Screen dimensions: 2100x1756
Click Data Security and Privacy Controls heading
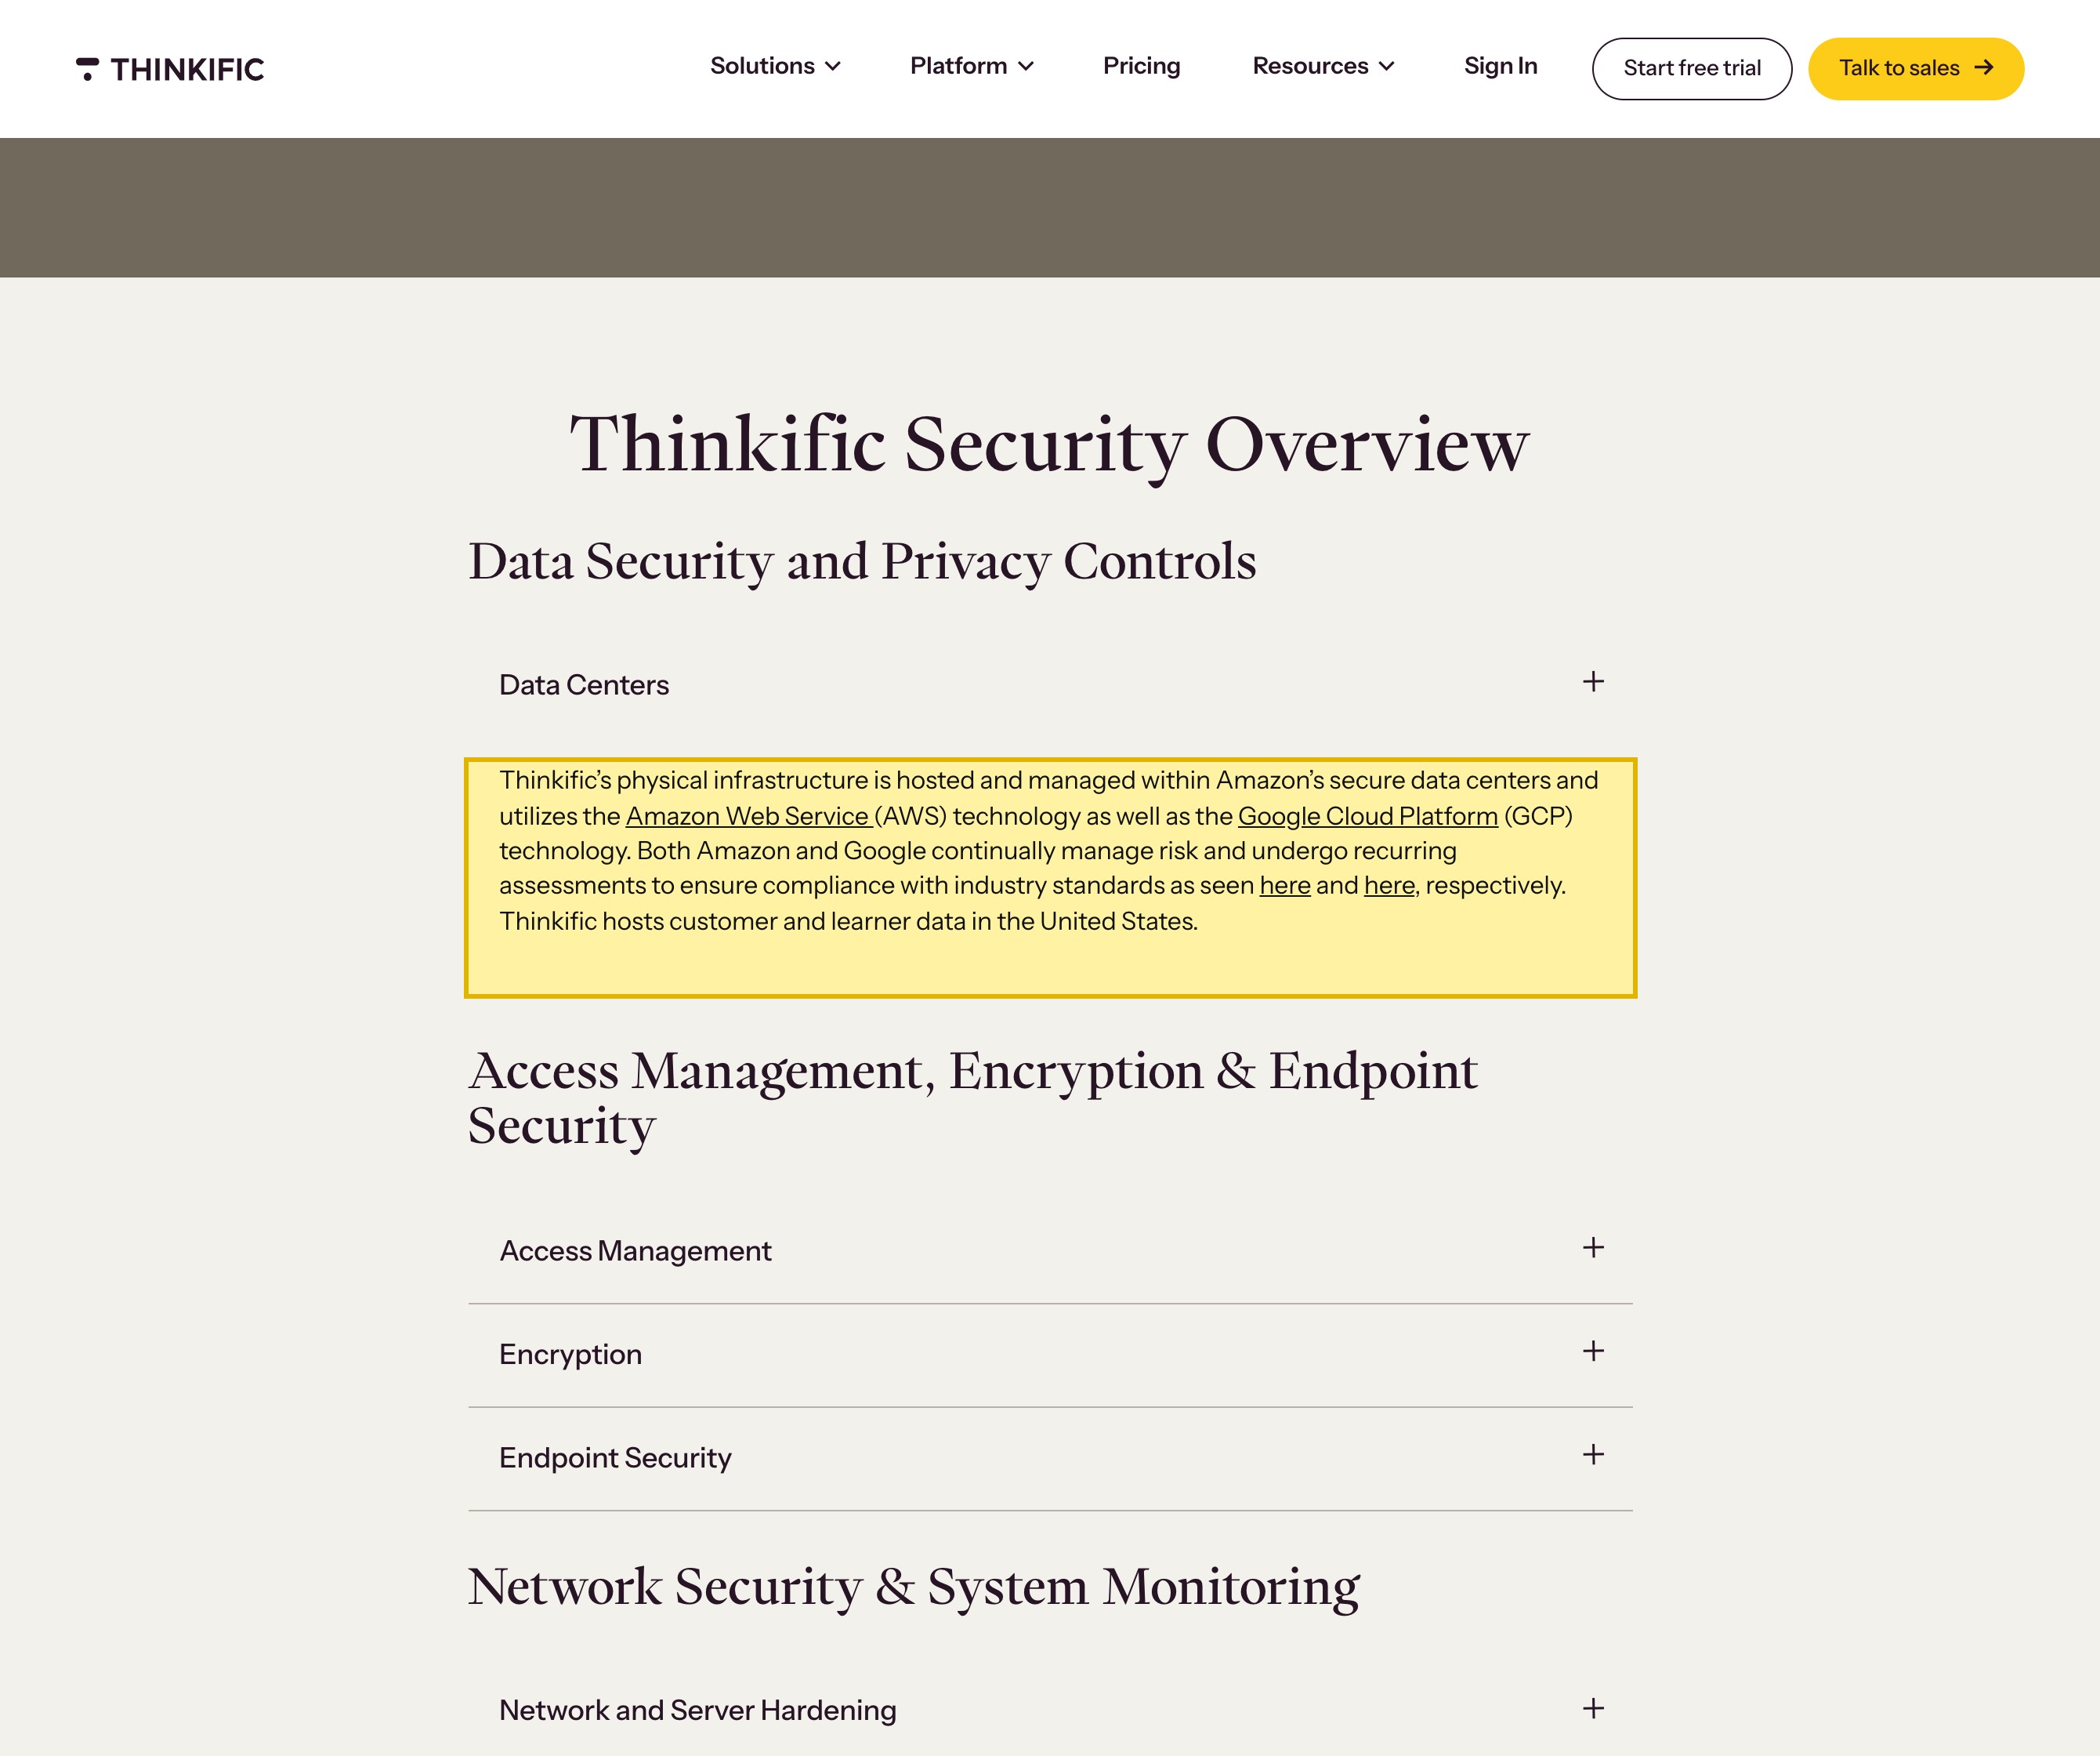862,562
